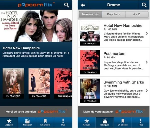Screen dimensions: 150x128
Task: Tap the search magnifier on the Drame screen
Action: 144,5
